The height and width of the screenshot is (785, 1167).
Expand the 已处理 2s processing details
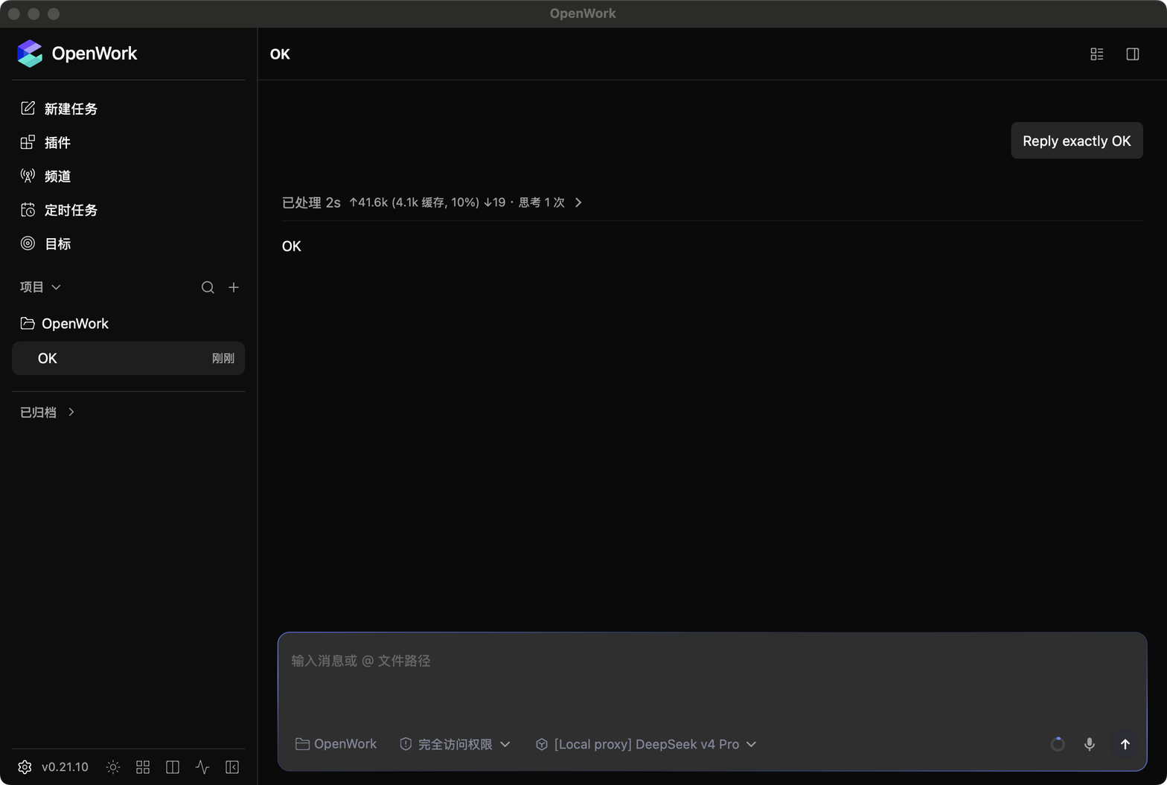click(432, 202)
